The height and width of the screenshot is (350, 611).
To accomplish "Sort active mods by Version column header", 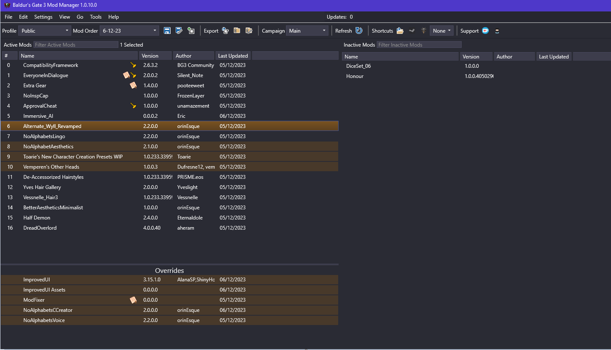I will point(155,56).
